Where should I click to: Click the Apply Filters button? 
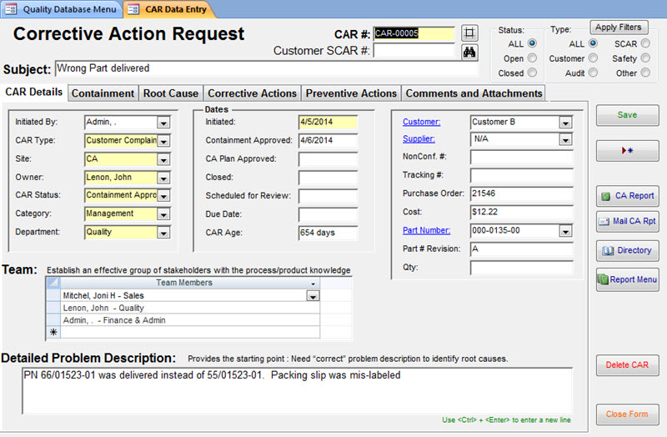(x=619, y=28)
